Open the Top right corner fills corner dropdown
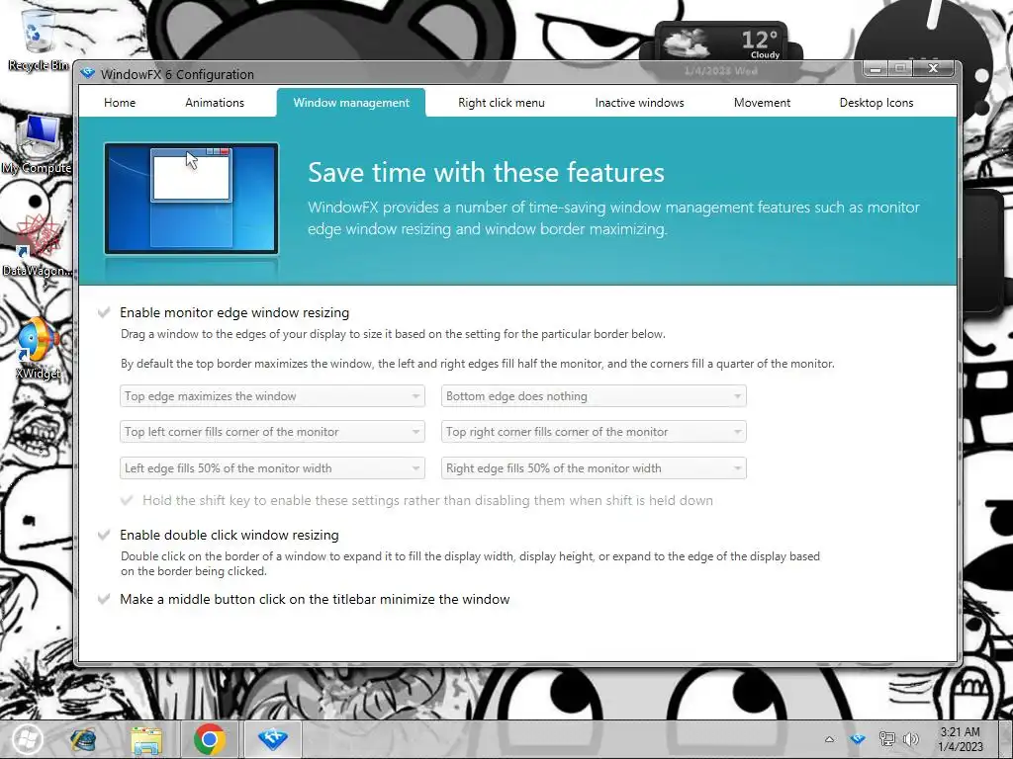1013x759 pixels. pyautogui.click(x=594, y=432)
